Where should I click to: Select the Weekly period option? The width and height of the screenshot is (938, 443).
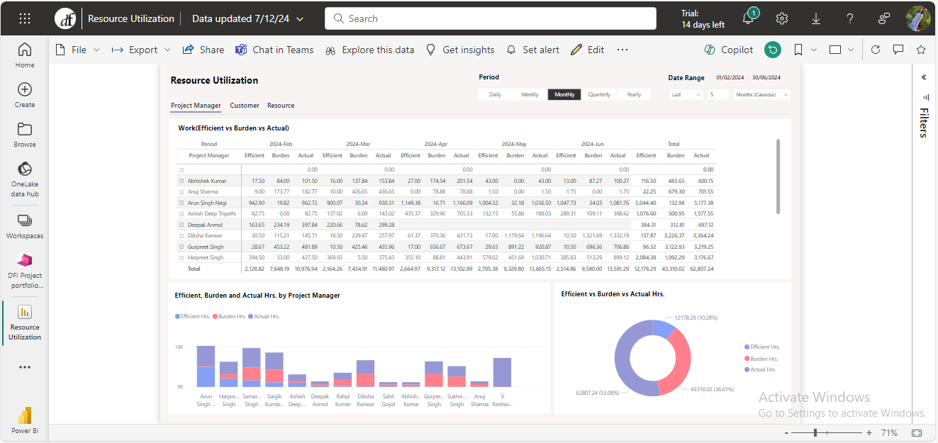click(x=529, y=94)
